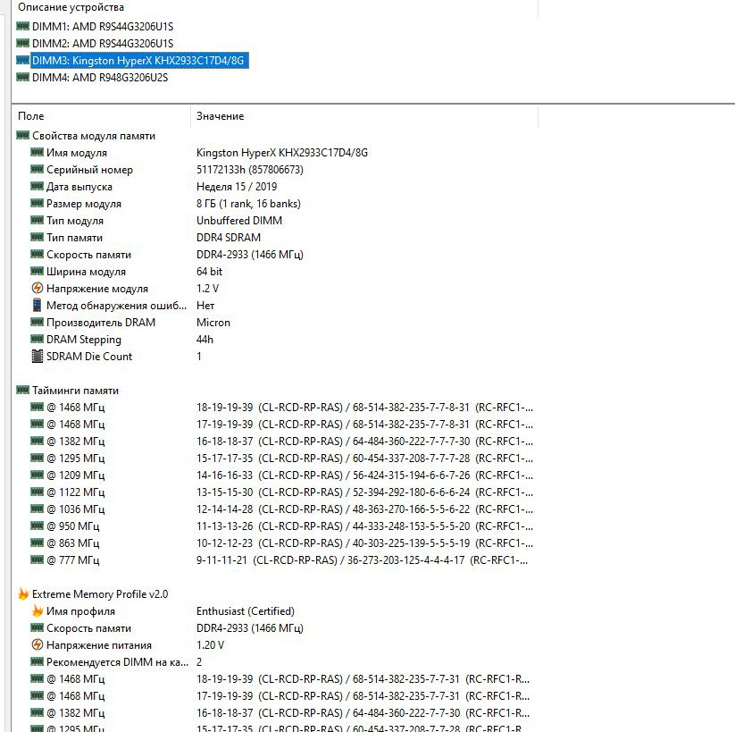Select timings value '9-11-11-21 (CL-RCD-RP-RAS)'
Image resolution: width=735 pixels, height=732 pixels.
click(267, 560)
